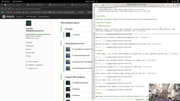Image resolution: width=180 pixels, height=101 pixels.
Task: Open the Gmail bookmark
Action: tap(9, 12)
